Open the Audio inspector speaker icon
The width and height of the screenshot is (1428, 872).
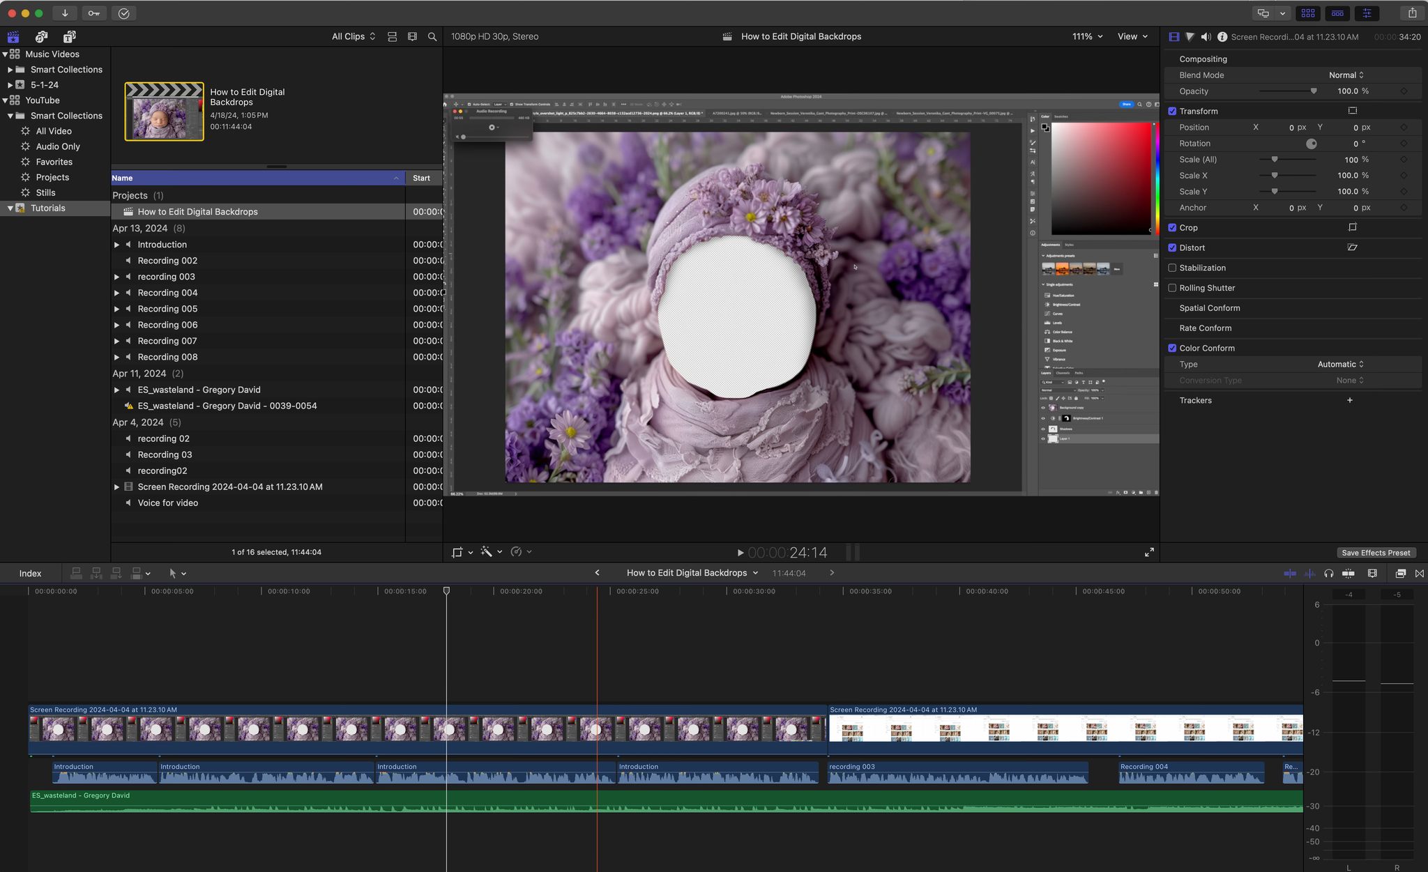coord(1206,37)
